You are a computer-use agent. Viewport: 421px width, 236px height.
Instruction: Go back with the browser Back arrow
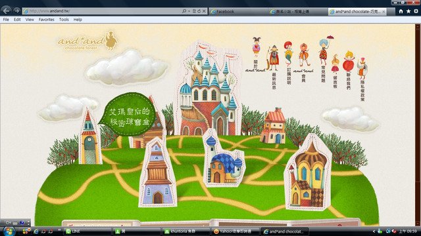[7, 10]
